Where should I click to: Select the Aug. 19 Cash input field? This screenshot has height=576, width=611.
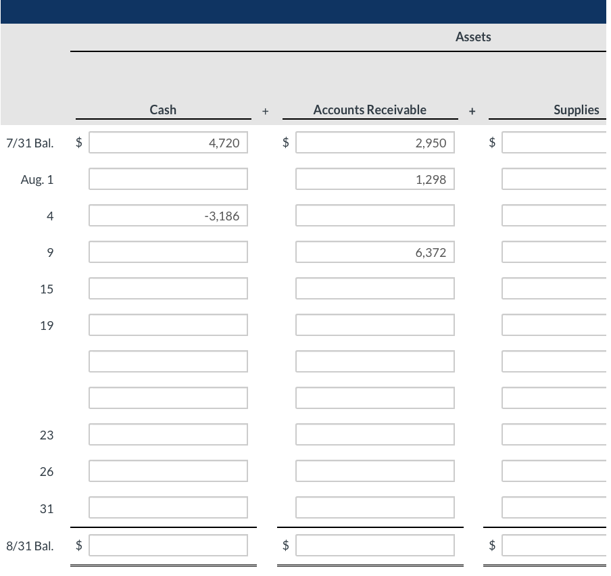[168, 325]
